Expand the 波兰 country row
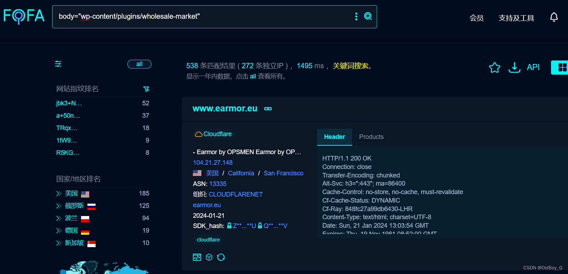The width and height of the screenshot is (568, 274). click(x=59, y=218)
